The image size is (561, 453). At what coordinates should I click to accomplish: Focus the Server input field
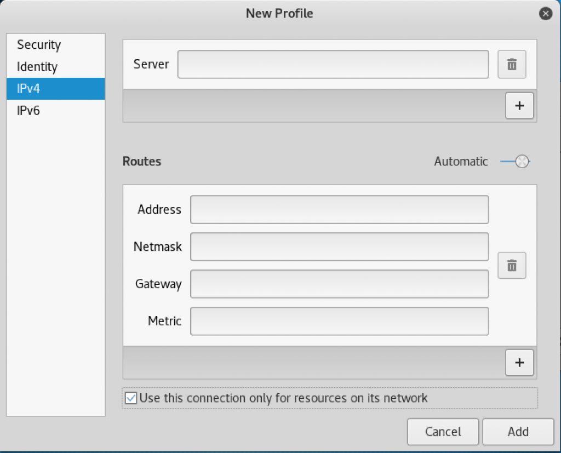pyautogui.click(x=333, y=65)
